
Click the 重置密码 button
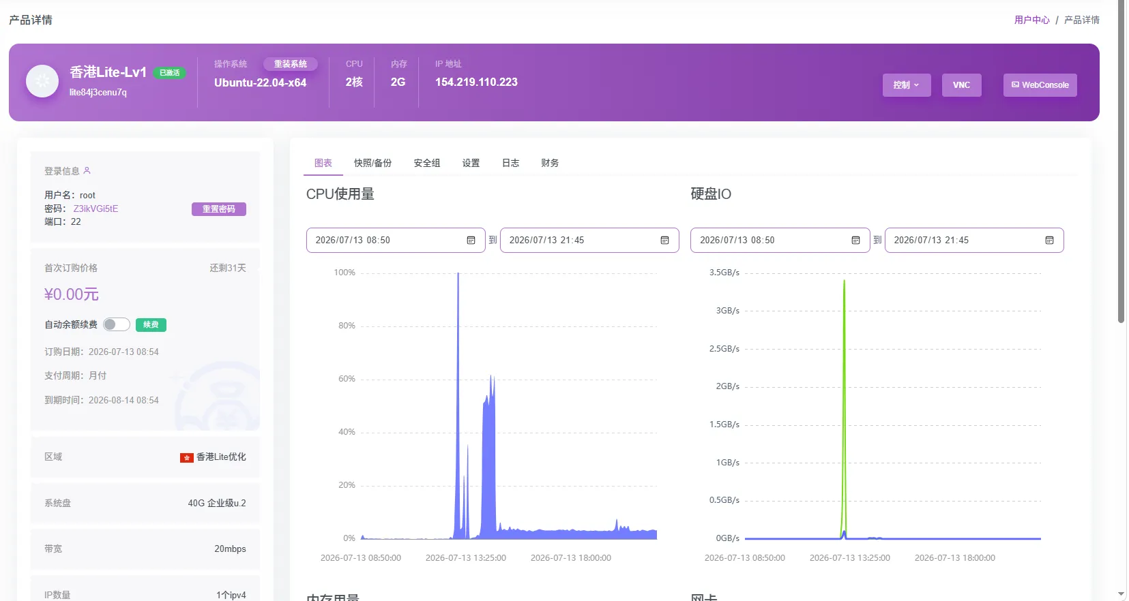219,209
